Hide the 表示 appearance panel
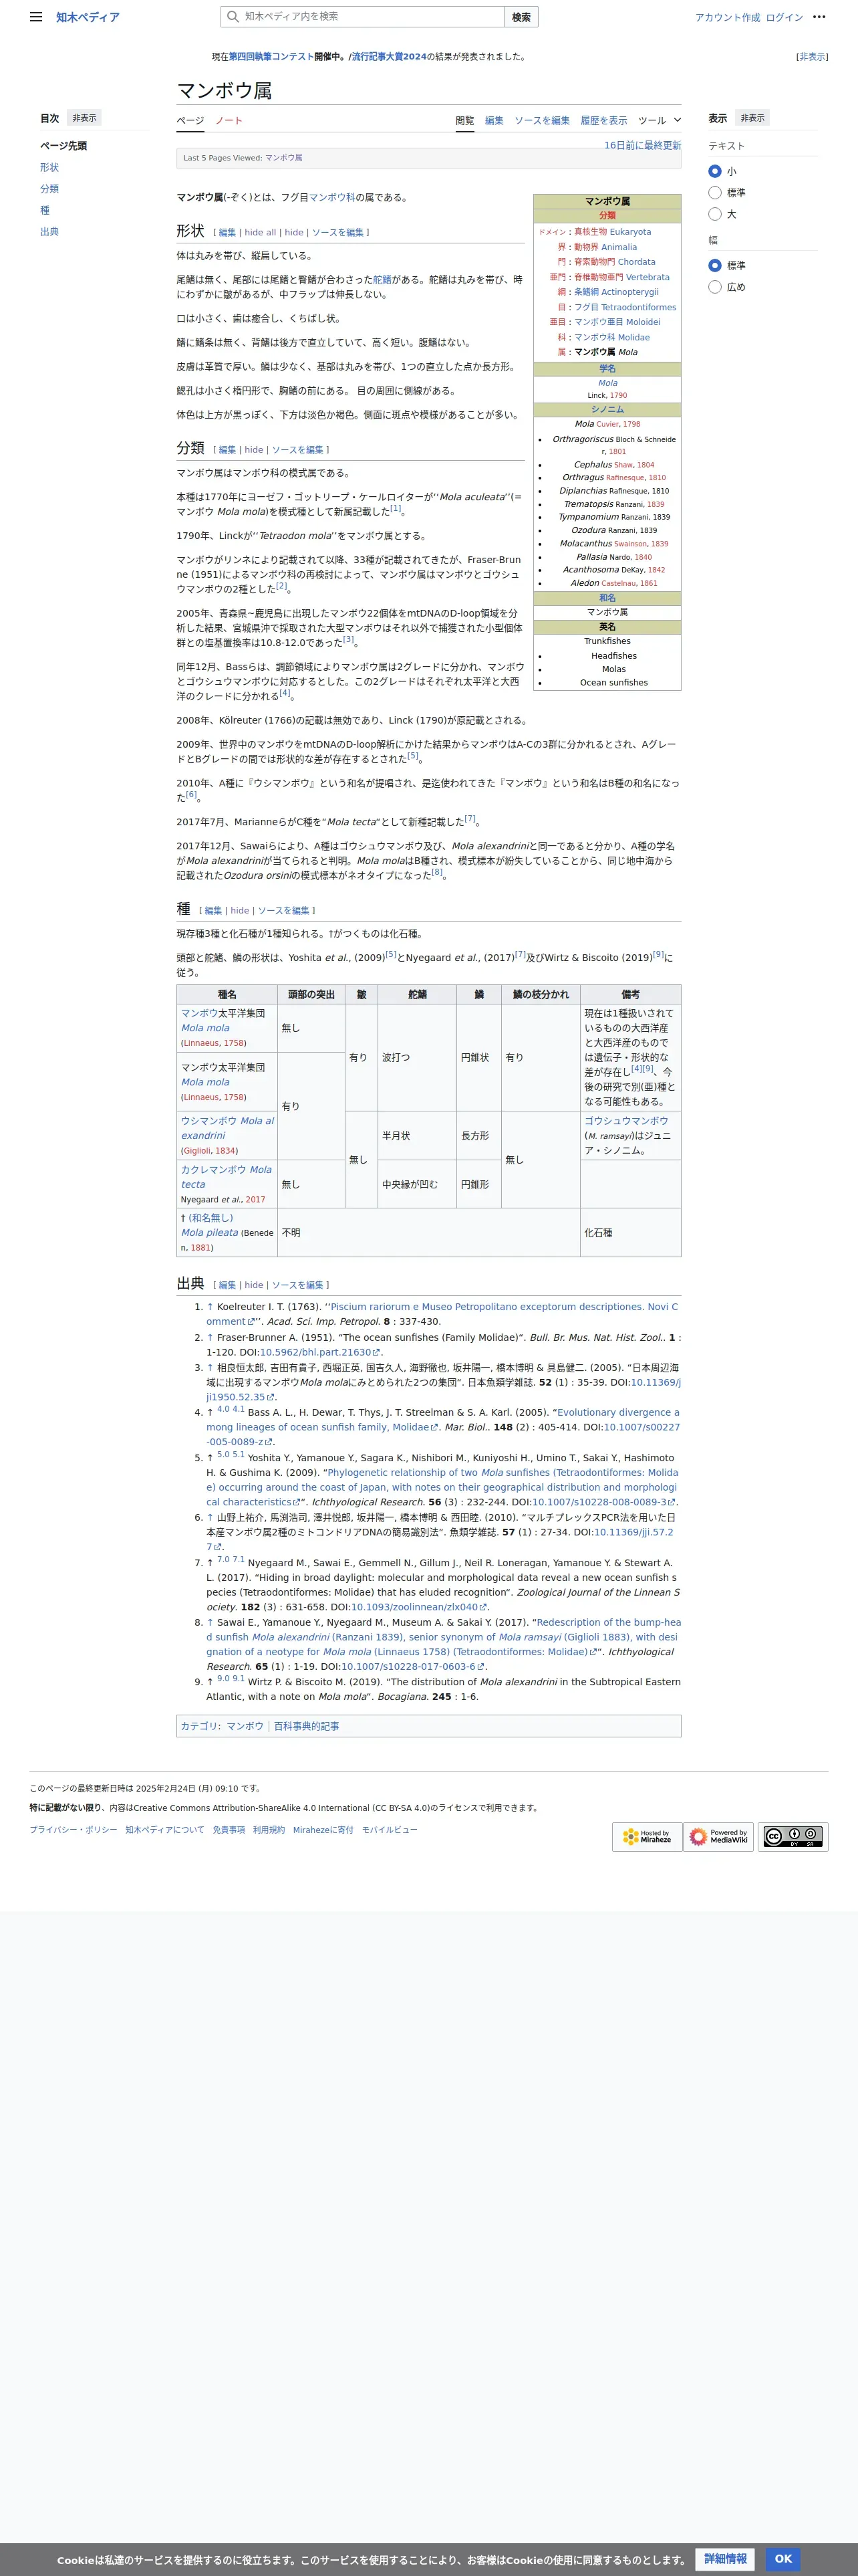 coord(752,118)
